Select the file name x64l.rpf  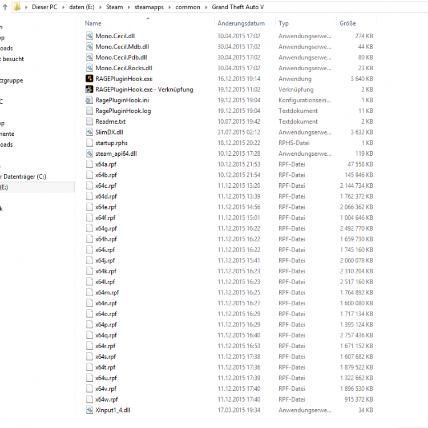(105, 282)
